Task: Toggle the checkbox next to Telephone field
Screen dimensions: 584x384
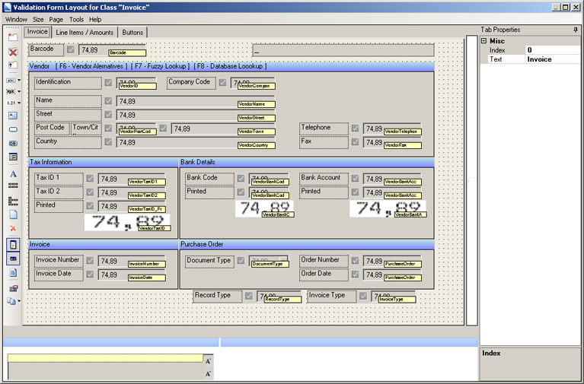Action: click(x=355, y=129)
